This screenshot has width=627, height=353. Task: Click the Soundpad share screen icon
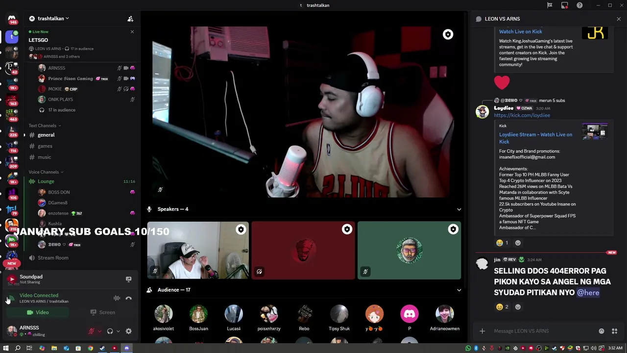point(128,279)
